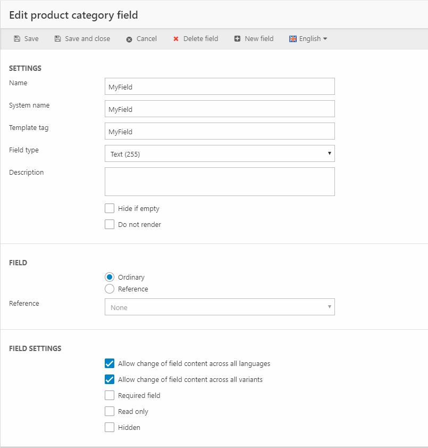Open the Field type dropdown

tap(220, 154)
